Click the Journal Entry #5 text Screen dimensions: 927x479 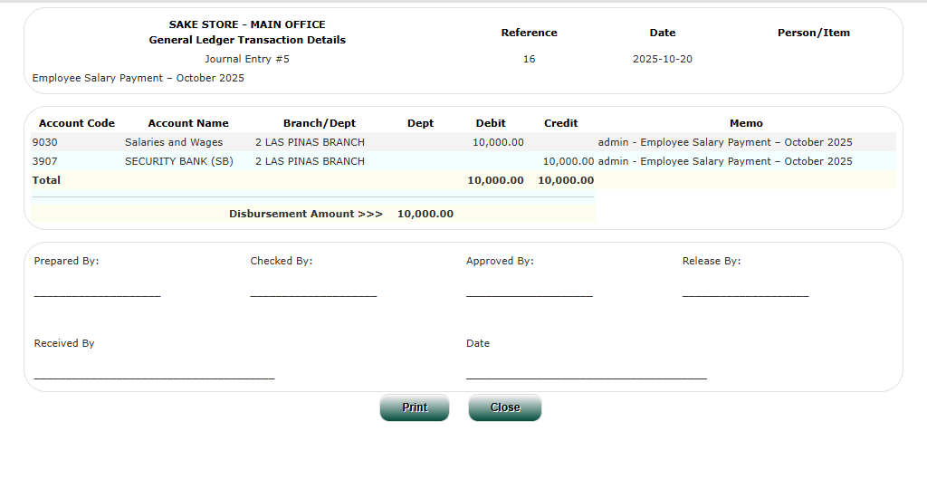(x=247, y=59)
